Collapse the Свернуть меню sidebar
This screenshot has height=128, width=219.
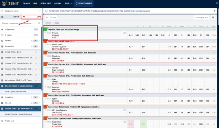pyautogui.click(x=21, y=11)
